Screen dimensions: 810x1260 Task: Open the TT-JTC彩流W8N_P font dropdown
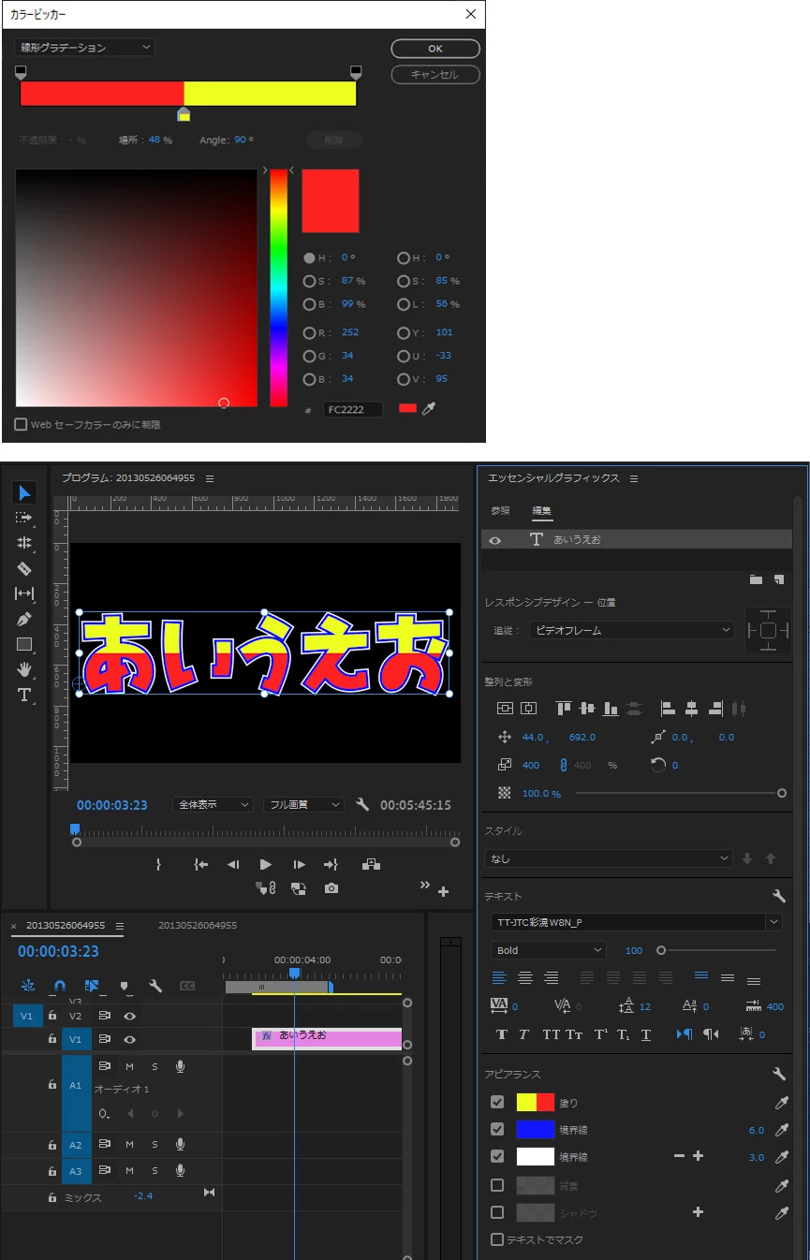(637, 922)
